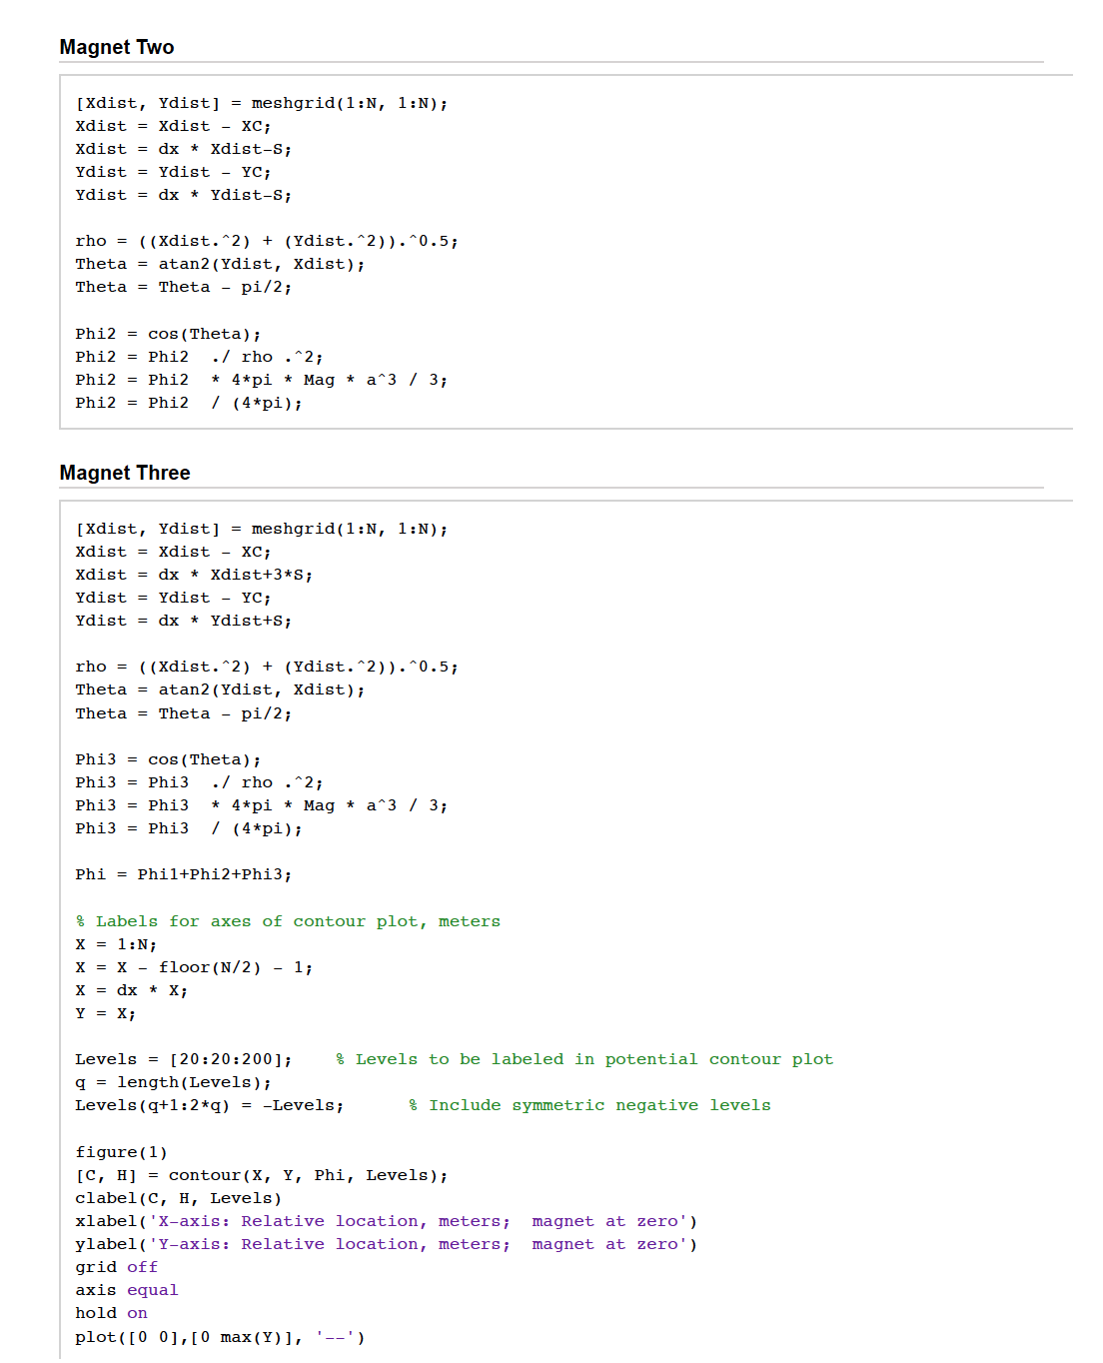Click the "axis equal" line
Screen dimensions: 1103x1363
(127, 1290)
